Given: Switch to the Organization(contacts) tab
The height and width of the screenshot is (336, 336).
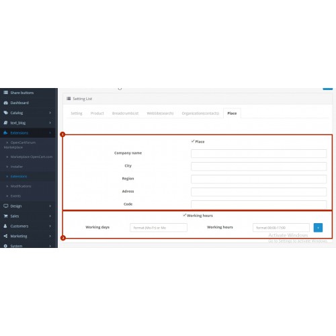Looking at the screenshot, I should (200, 114).
